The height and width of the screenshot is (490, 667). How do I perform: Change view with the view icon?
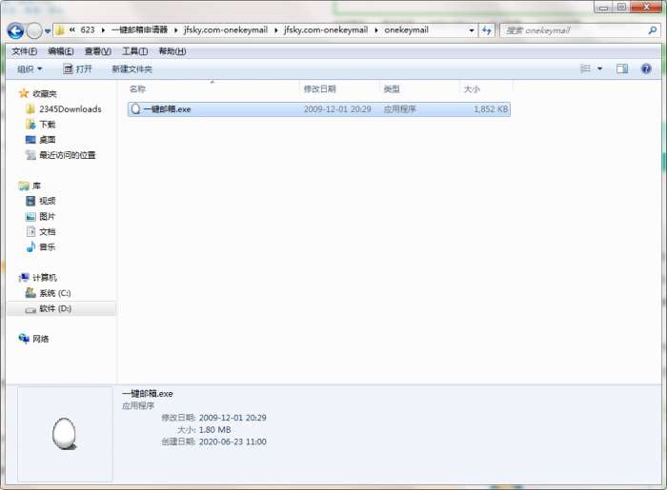pyautogui.click(x=586, y=69)
